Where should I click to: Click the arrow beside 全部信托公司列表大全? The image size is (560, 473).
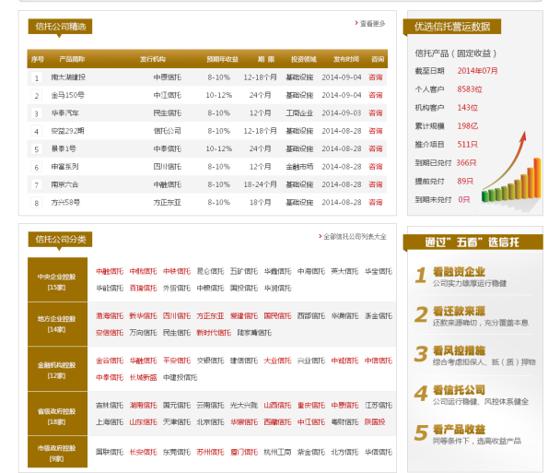tap(321, 236)
